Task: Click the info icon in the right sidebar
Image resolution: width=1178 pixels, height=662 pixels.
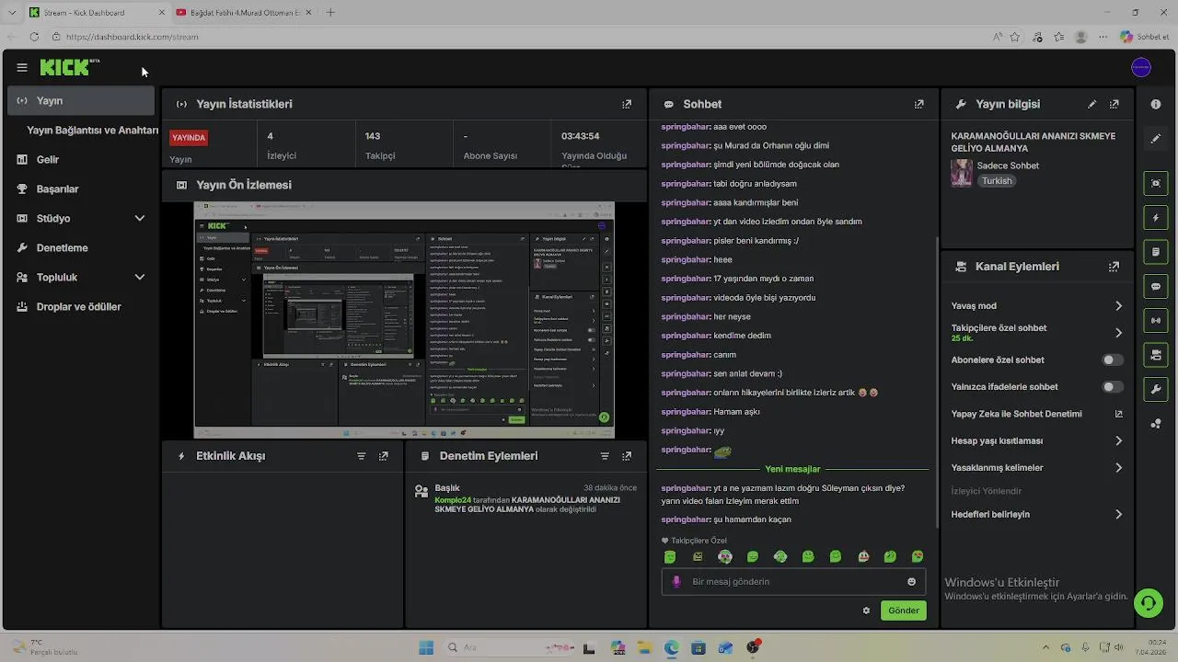Action: [x=1156, y=105]
